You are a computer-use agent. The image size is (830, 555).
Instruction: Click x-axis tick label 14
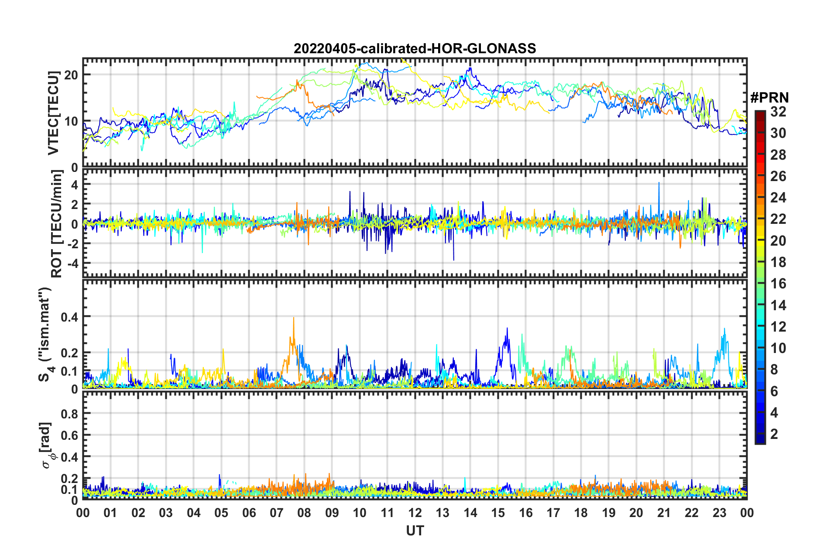[470, 513]
